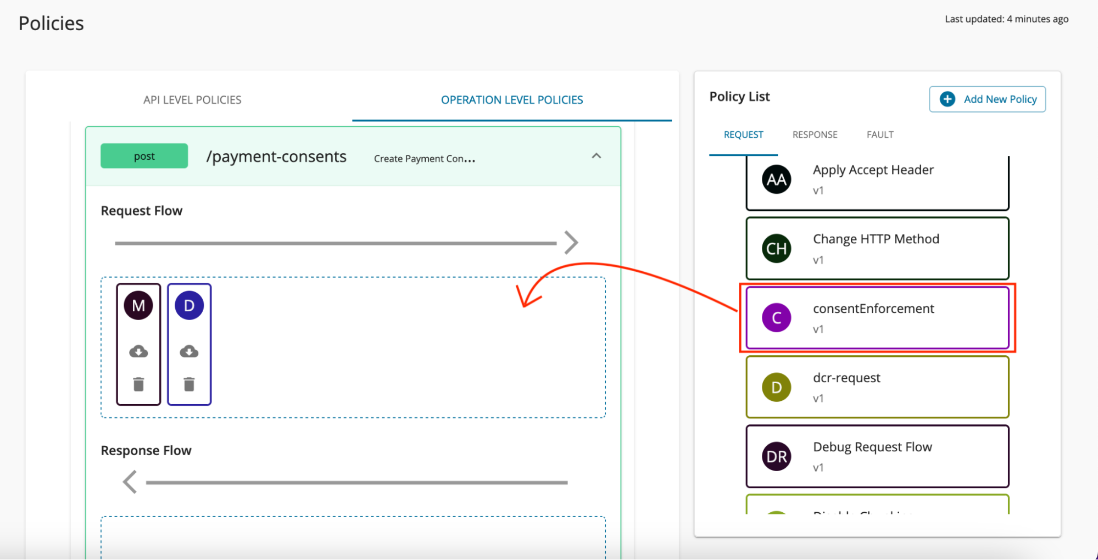Screen dimensions: 1098x560
Task: Click the Request Flow right arrow
Action: point(571,242)
